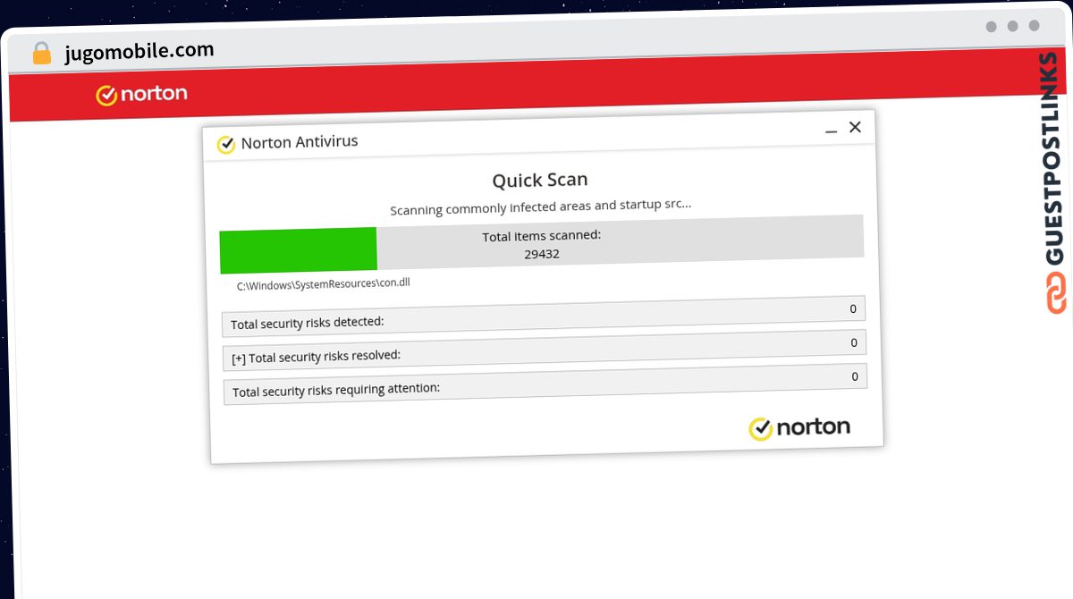
Task: Click the con.dll file path text
Action: 323,284
